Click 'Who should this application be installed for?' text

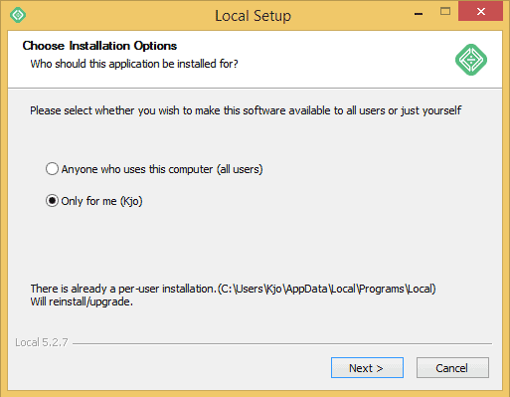click(134, 64)
